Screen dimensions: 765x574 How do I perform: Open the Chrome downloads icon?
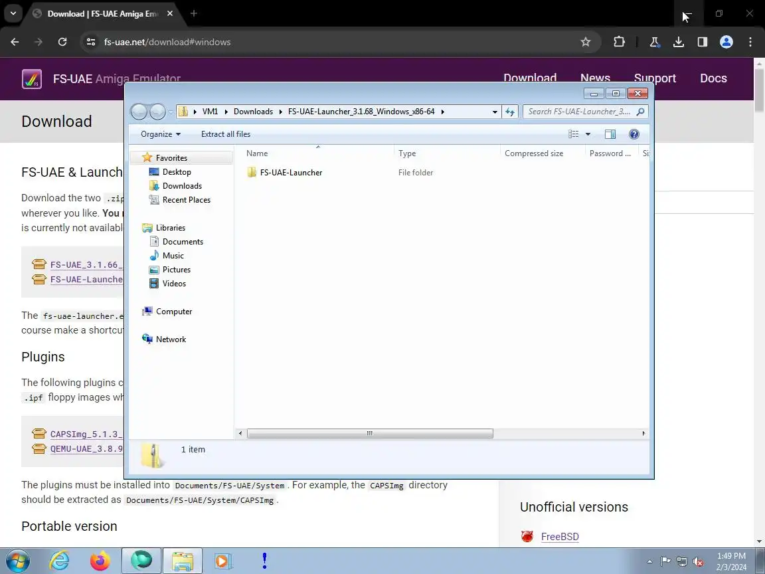point(678,42)
